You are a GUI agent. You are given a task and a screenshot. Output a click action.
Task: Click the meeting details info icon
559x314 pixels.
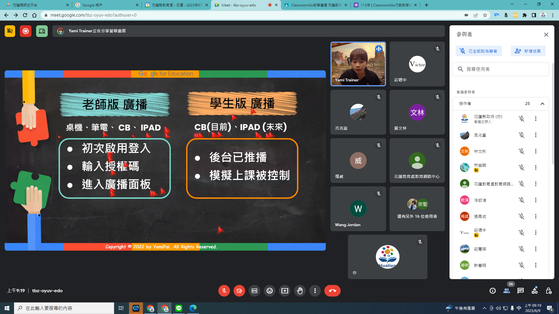pyautogui.click(x=493, y=291)
